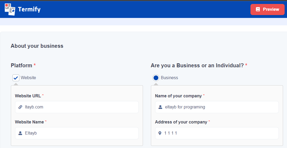Click the Termify logo icon
This screenshot has height=148, width=287.
pyautogui.click(x=10, y=9)
